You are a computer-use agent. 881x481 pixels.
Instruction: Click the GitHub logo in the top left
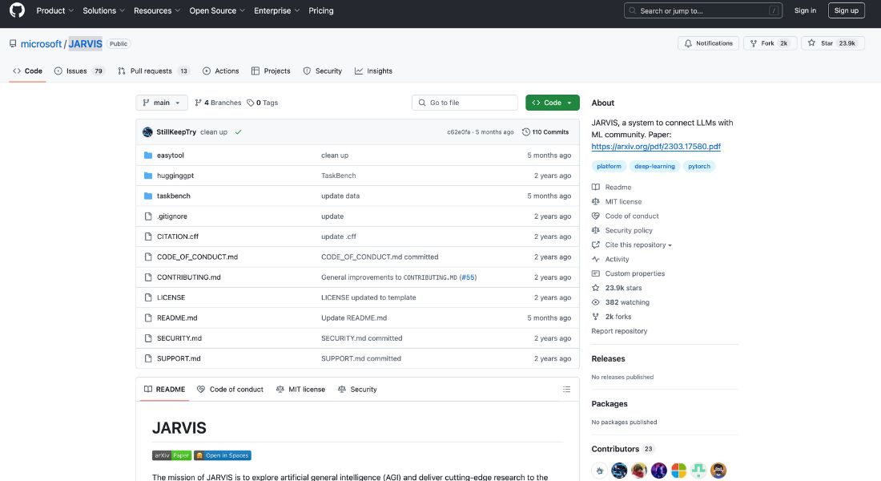pyautogui.click(x=17, y=10)
